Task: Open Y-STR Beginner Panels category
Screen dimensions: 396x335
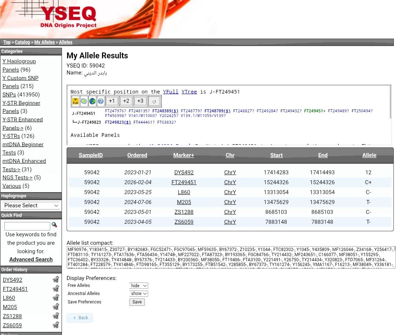Action: tap(21, 107)
